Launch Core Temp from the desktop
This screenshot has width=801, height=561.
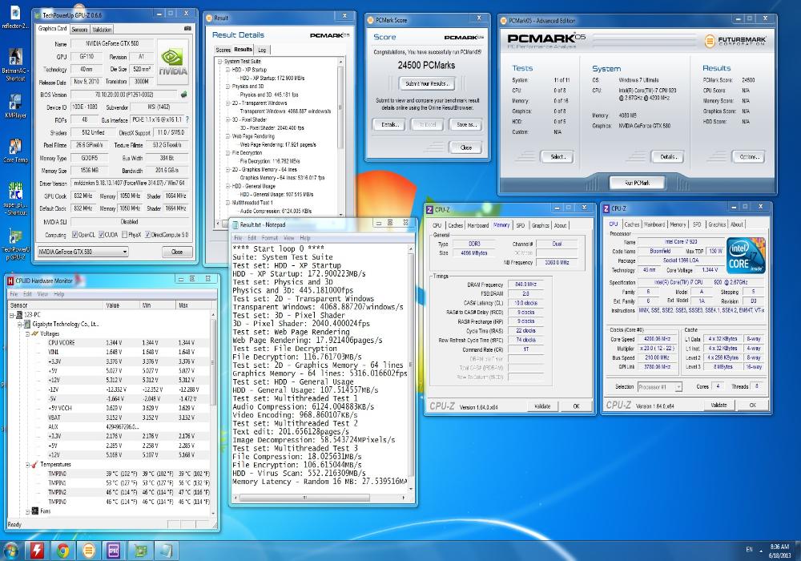point(14,150)
